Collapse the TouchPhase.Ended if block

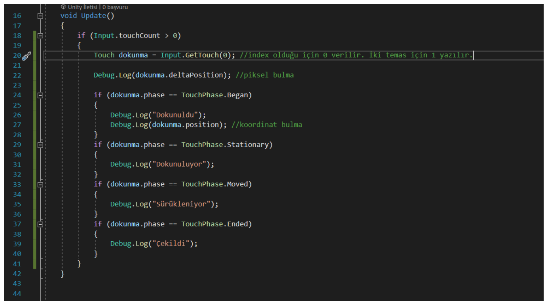40,224
